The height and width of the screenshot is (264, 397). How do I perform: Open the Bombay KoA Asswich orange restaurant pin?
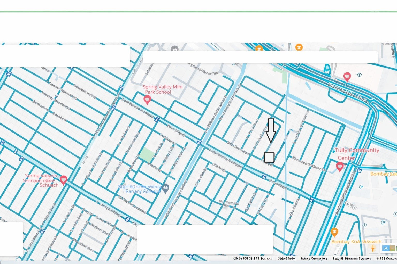tap(334, 233)
